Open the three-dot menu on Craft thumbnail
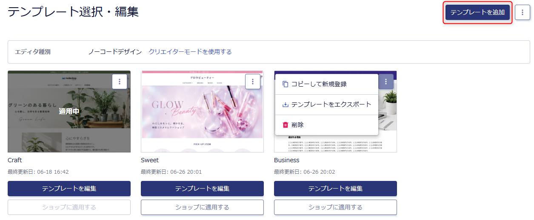The width and height of the screenshot is (534, 220). point(120,82)
